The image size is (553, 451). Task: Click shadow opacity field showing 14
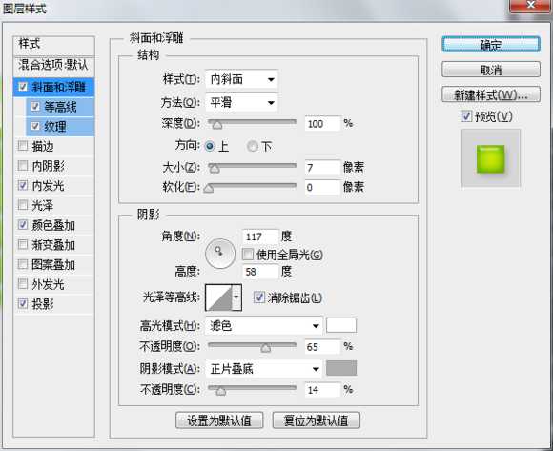point(322,390)
